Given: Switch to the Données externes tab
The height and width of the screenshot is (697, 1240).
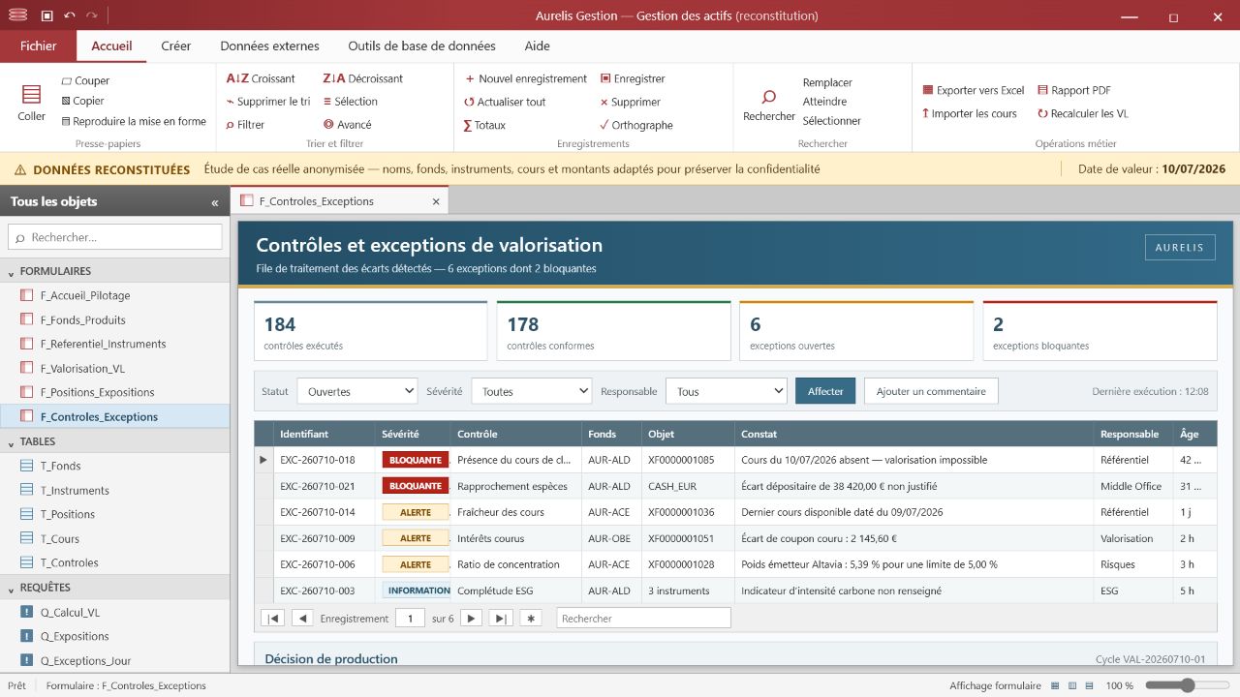Looking at the screenshot, I should pos(269,45).
